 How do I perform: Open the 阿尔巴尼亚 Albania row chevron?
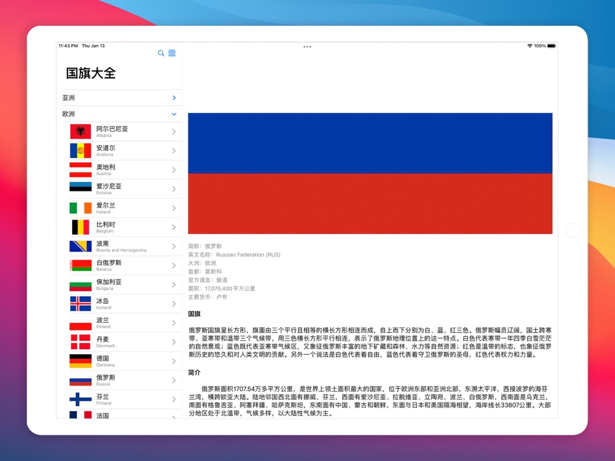tap(174, 132)
